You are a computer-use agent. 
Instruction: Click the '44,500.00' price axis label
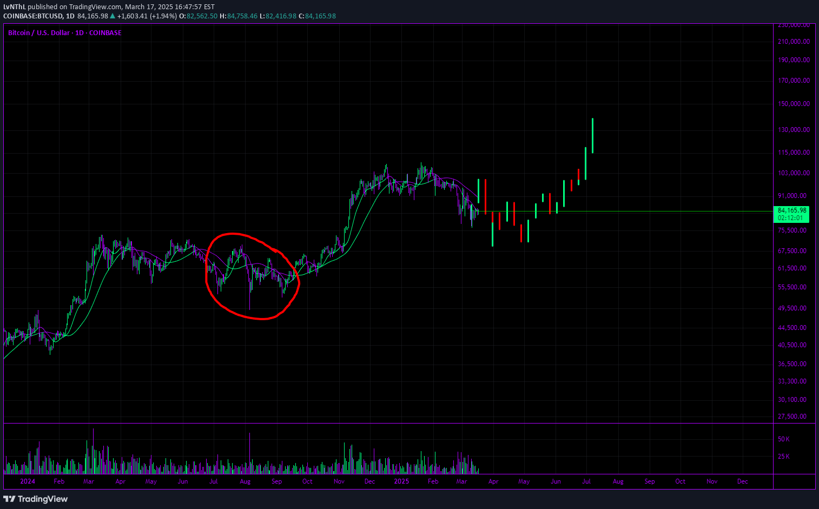(792, 328)
